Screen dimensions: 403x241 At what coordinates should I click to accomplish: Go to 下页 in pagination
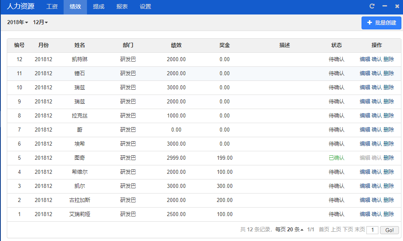pyautogui.click(x=348, y=229)
